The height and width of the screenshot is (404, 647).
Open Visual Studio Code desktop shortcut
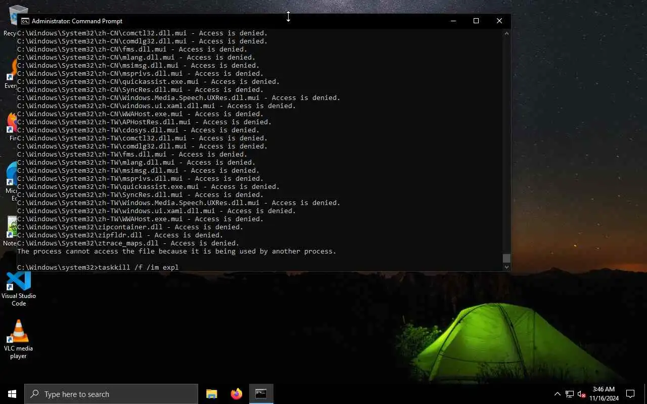(19, 289)
